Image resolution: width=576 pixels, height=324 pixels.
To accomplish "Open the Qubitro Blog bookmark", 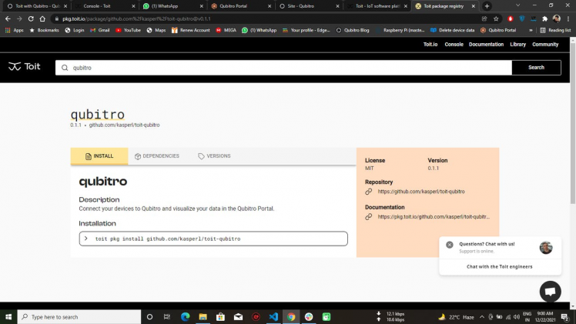I will click(352, 30).
